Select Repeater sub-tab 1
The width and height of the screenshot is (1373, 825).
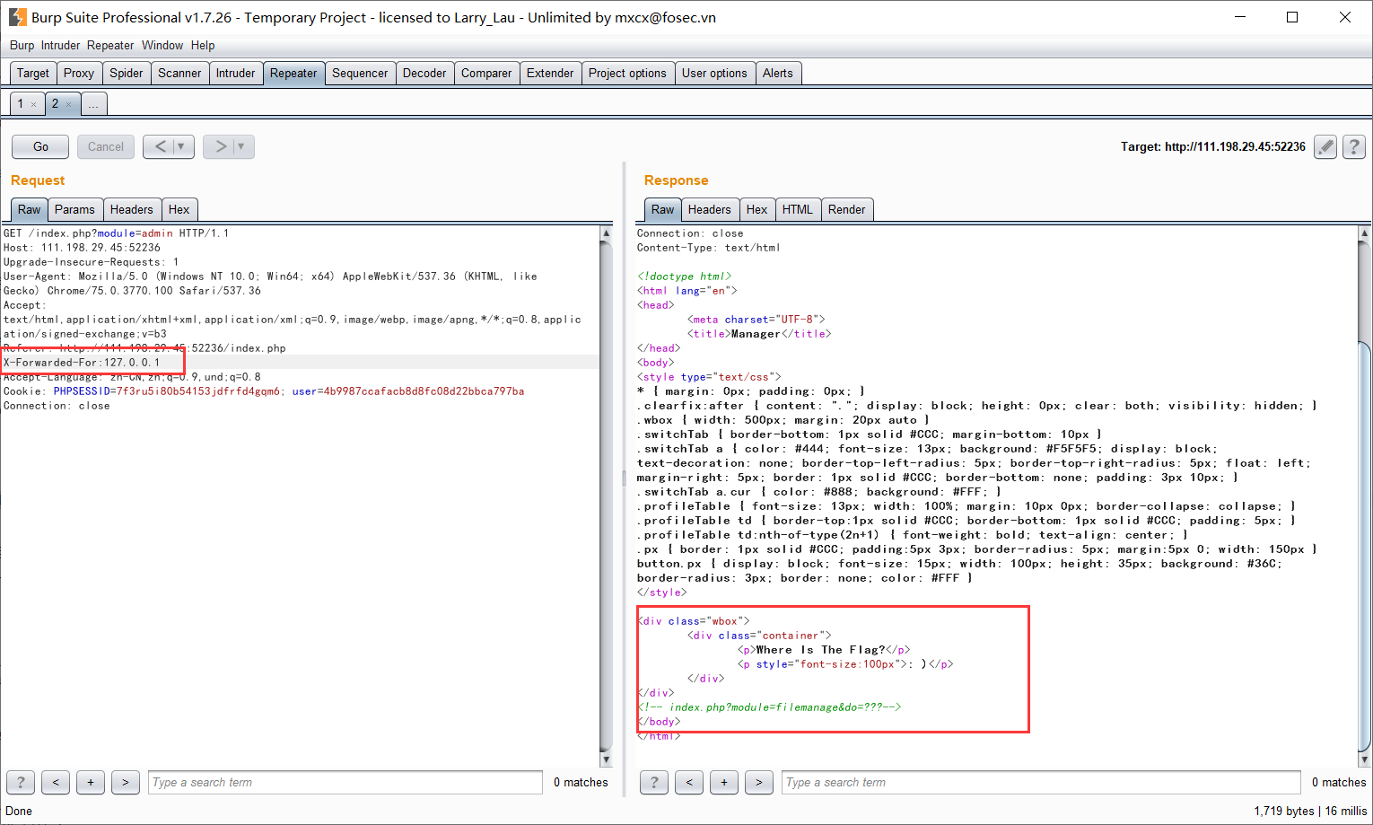click(x=21, y=104)
